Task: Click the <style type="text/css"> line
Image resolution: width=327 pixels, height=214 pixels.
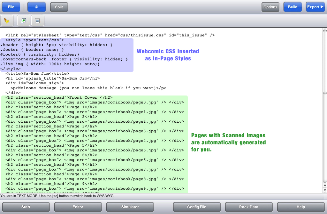Action: pos(34,40)
